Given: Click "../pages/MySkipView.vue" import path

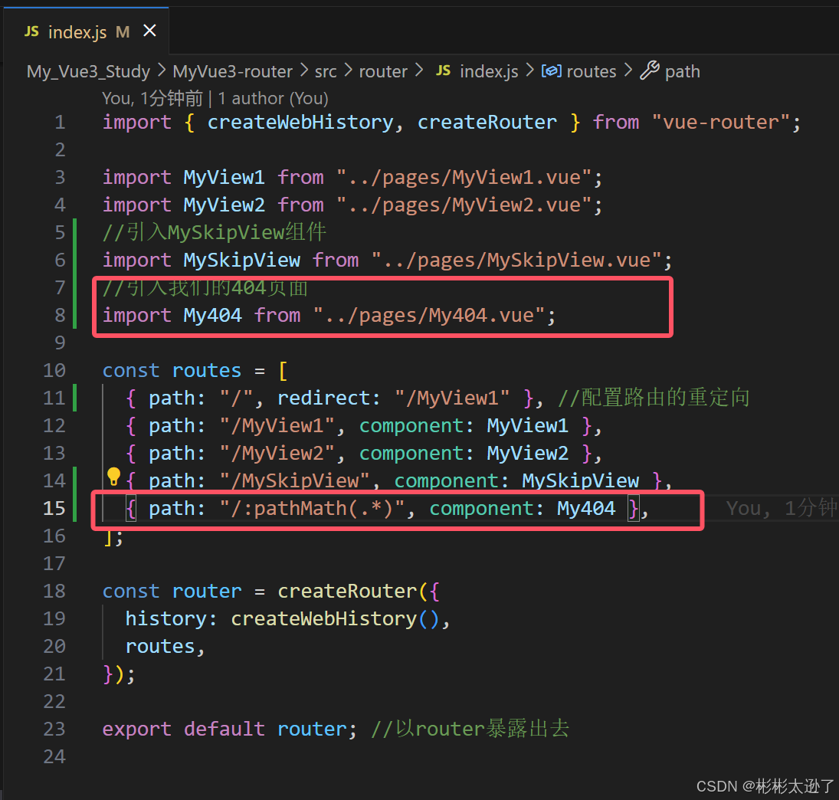Looking at the screenshot, I should [516, 260].
